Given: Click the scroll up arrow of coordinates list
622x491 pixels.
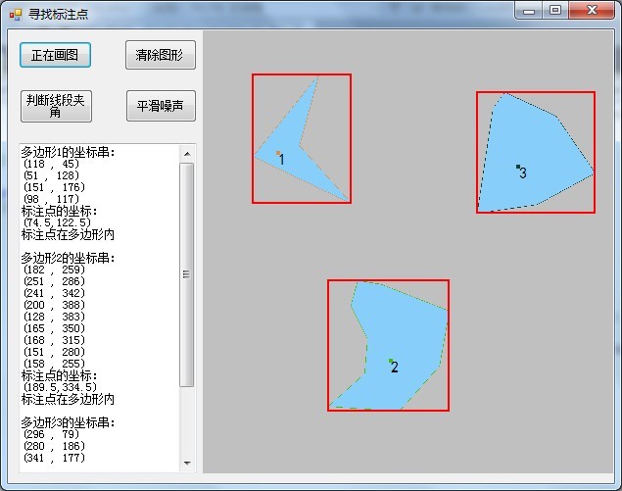Looking at the screenshot, I should pyautogui.click(x=187, y=154).
